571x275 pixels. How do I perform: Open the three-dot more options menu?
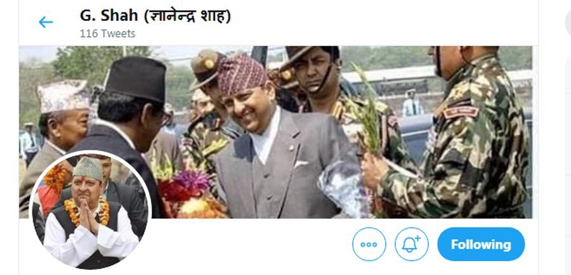(x=369, y=245)
